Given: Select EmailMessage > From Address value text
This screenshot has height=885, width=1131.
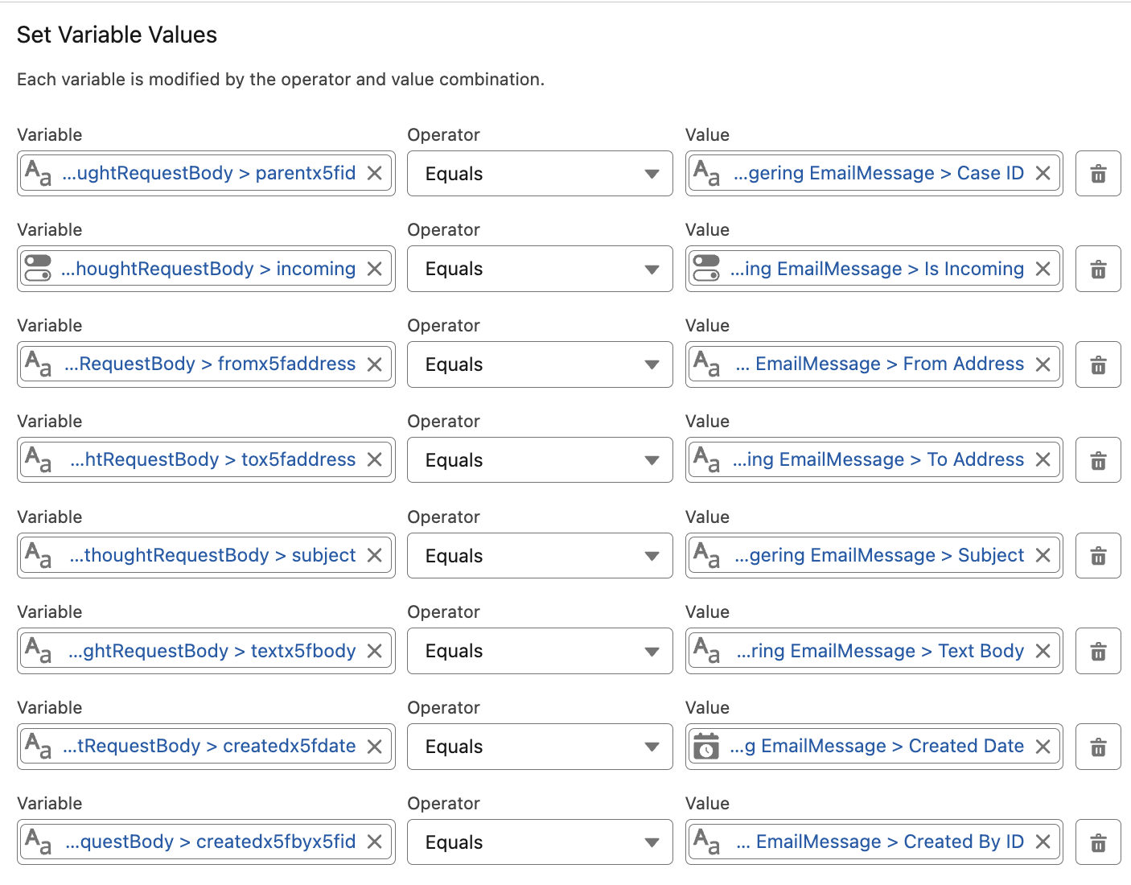Looking at the screenshot, I should pos(880,364).
